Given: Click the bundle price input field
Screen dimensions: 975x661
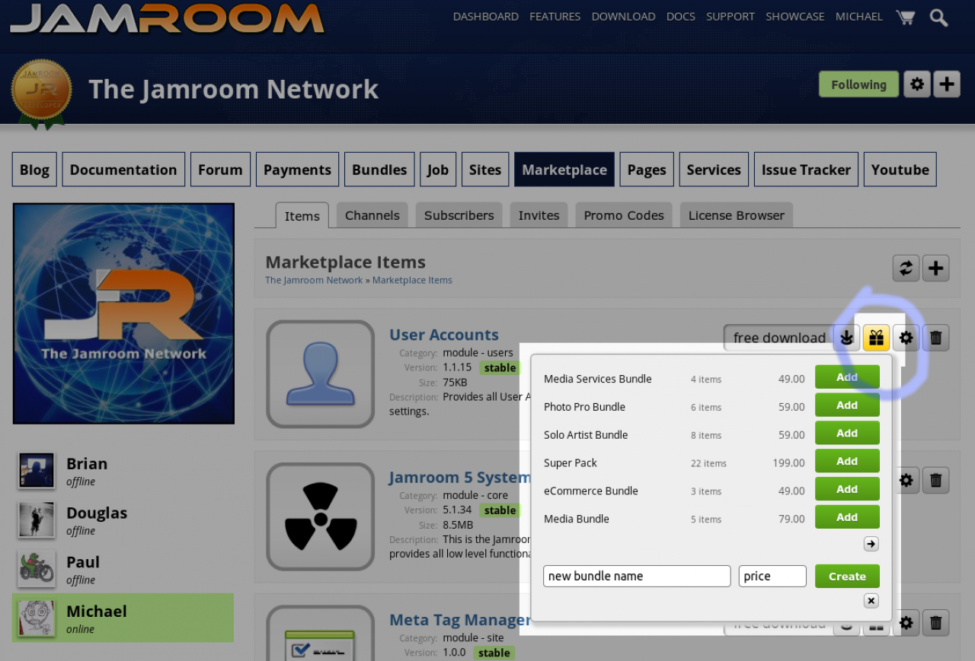Looking at the screenshot, I should 772,577.
